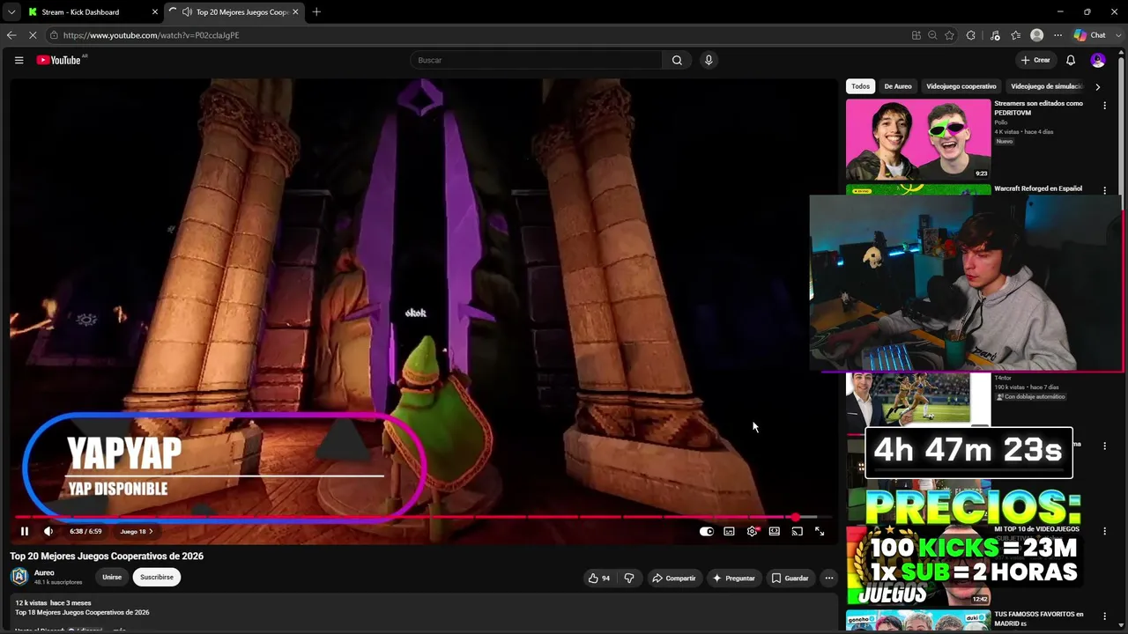The height and width of the screenshot is (634, 1128).
Task: Click the YouTube Buscar search field
Action: (x=536, y=60)
